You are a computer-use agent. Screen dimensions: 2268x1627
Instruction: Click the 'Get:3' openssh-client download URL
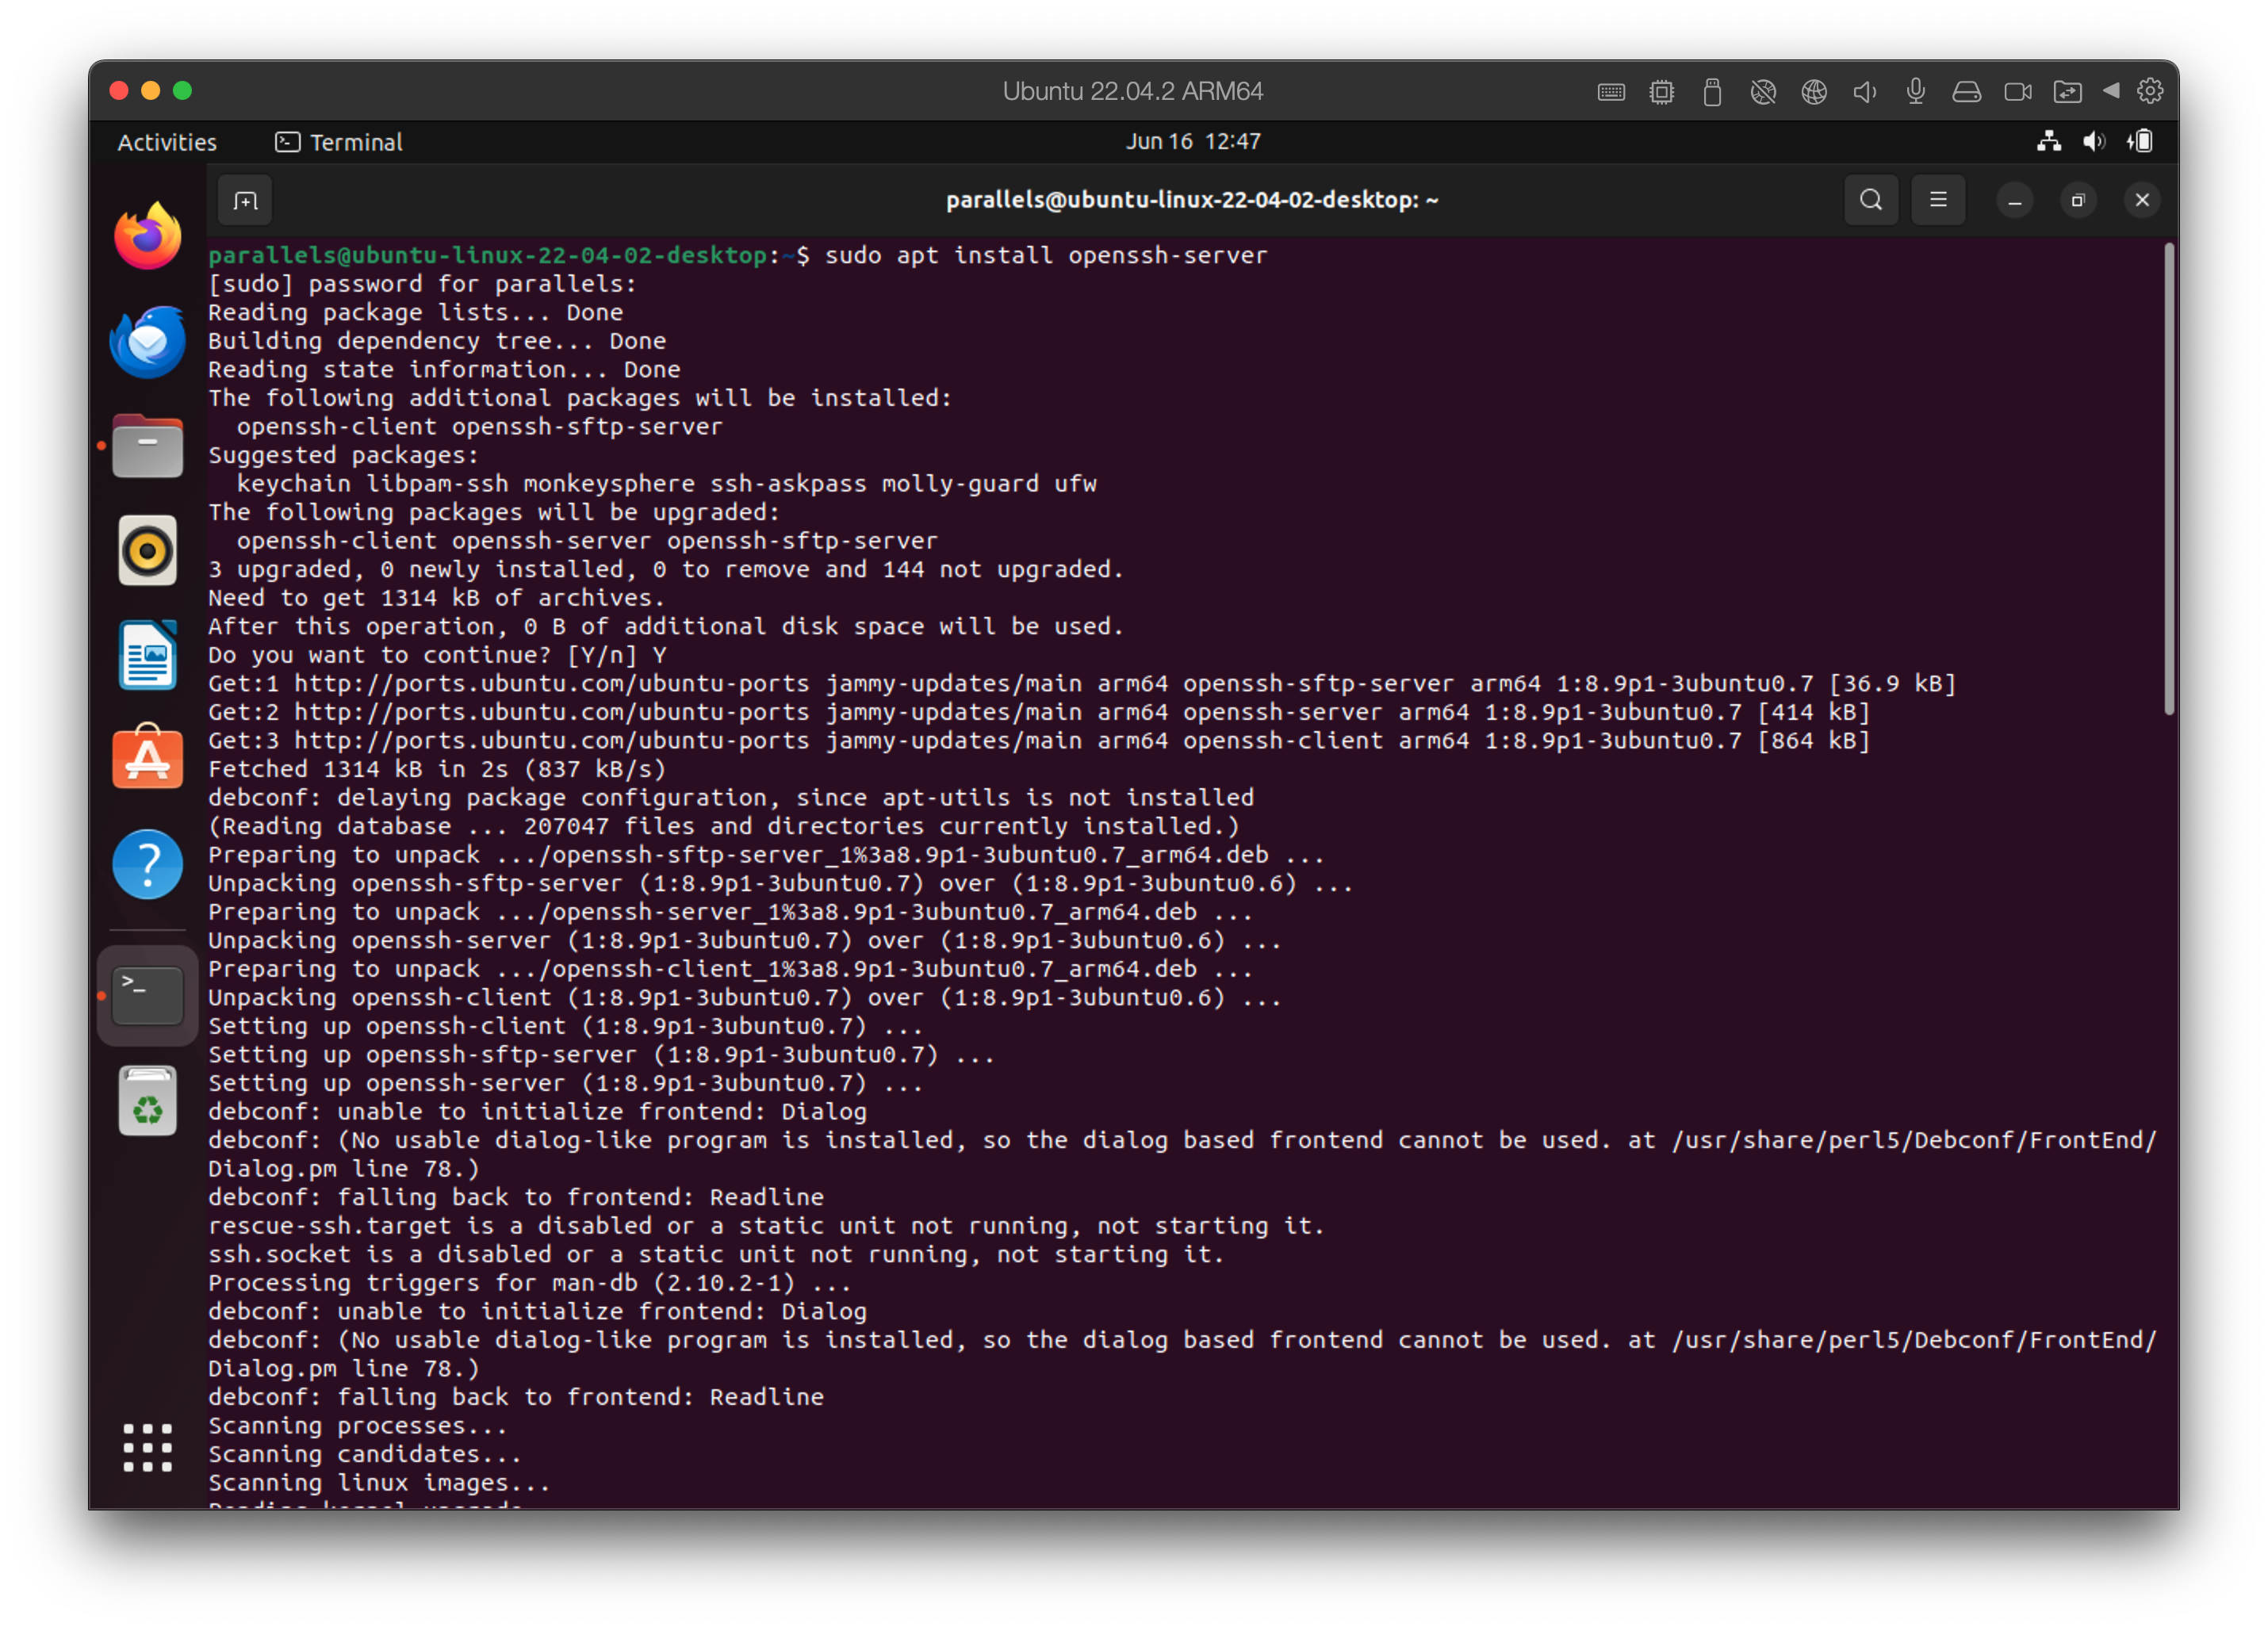click(552, 741)
